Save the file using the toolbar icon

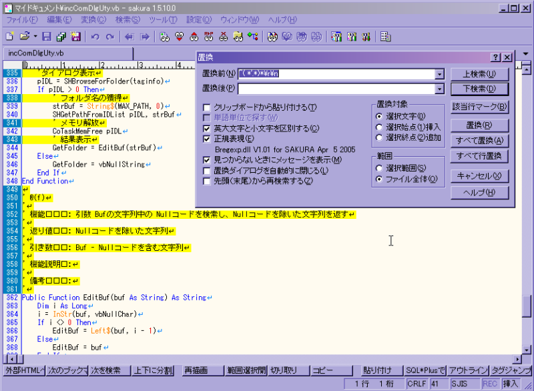[47, 37]
